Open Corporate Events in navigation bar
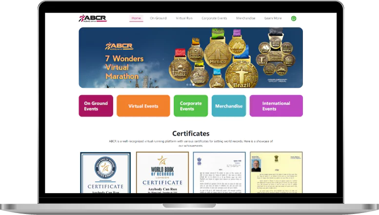Viewport: 379px width, 215px height. click(x=214, y=18)
